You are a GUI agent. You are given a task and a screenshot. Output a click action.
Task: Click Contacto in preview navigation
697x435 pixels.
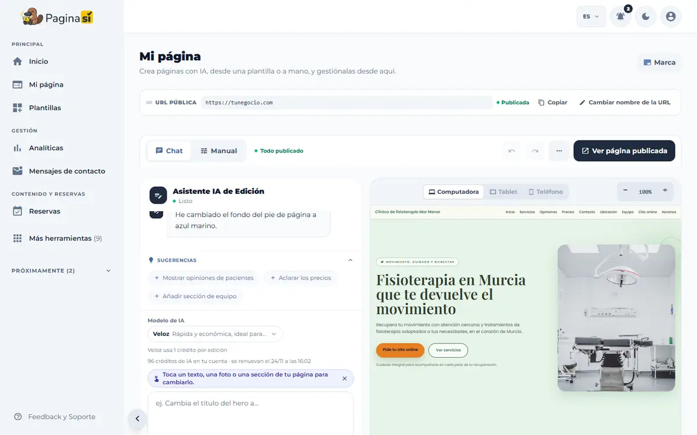click(587, 212)
